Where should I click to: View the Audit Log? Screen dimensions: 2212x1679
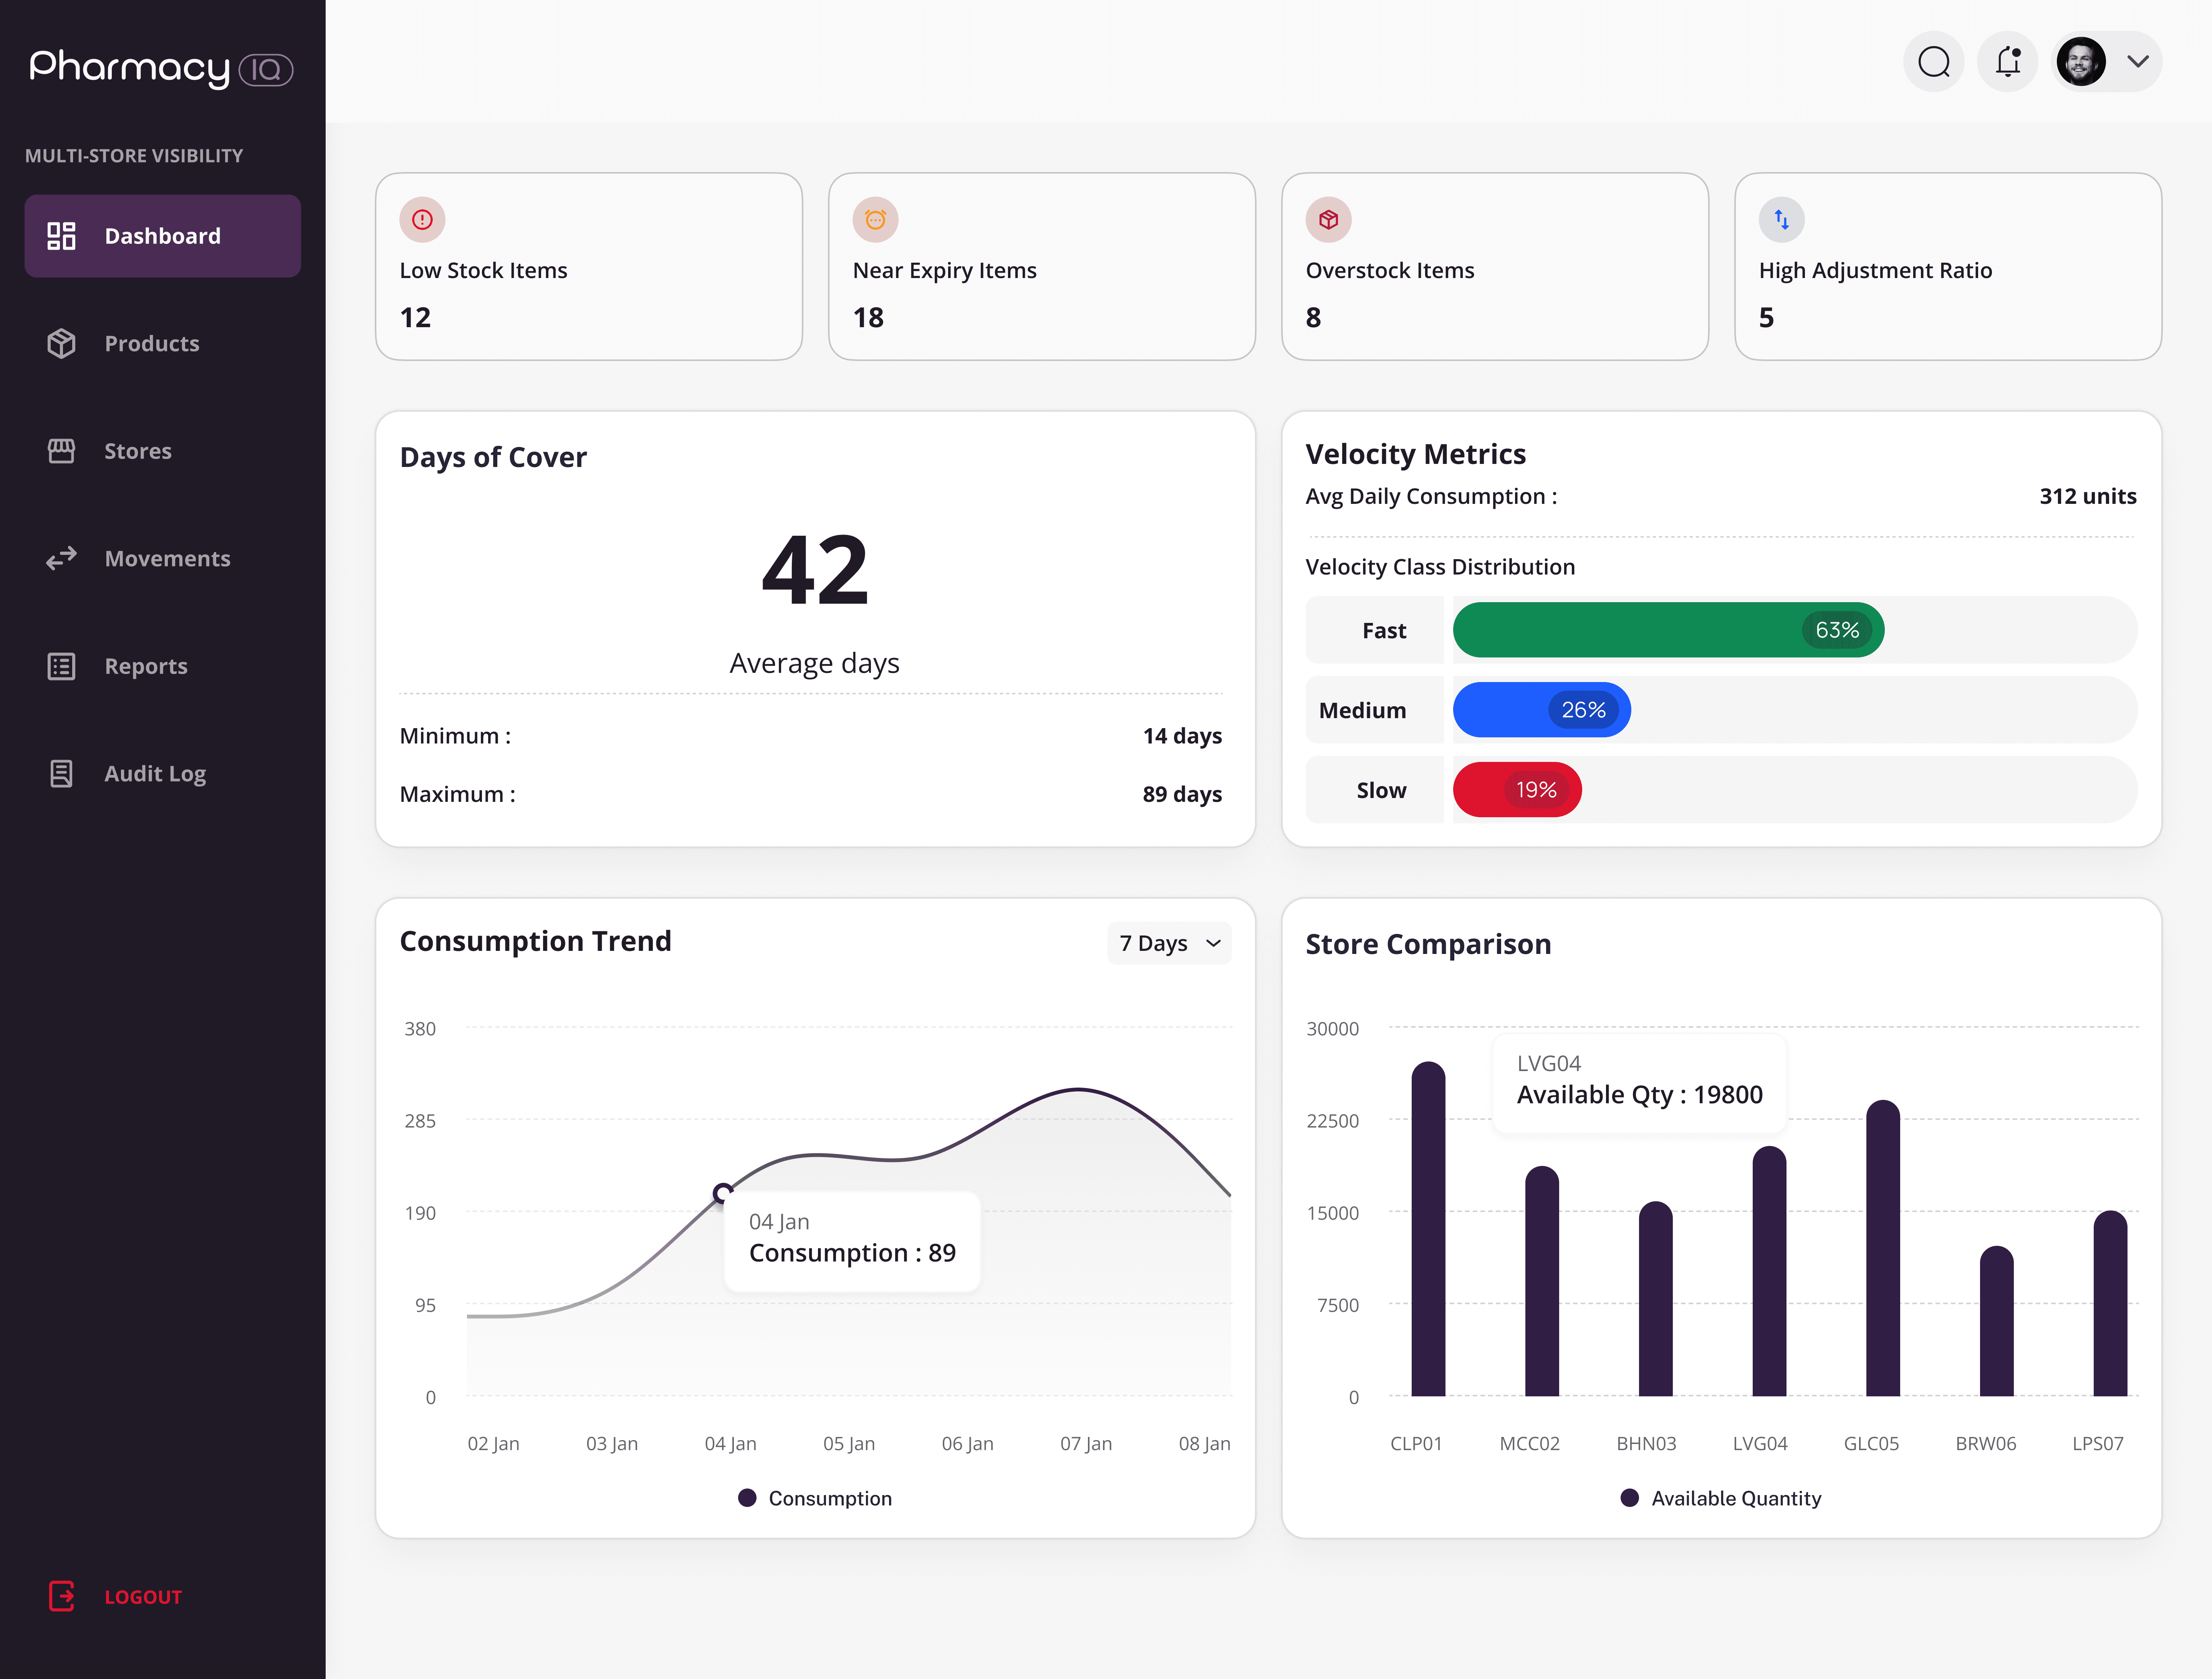tap(155, 774)
